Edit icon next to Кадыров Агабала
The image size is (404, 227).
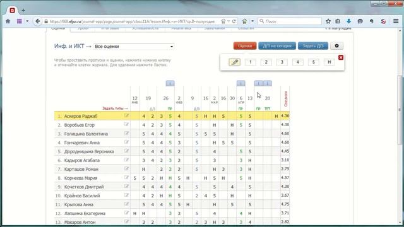click(x=126, y=160)
